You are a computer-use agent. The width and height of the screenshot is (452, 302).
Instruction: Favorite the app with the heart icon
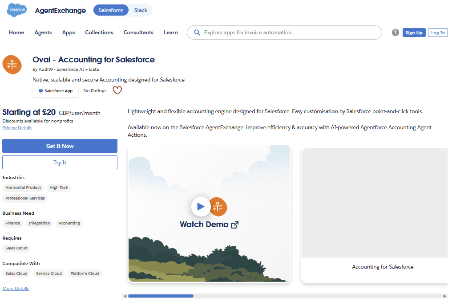click(117, 90)
